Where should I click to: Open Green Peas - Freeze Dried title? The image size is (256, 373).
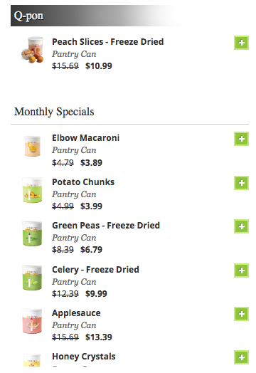coord(106,226)
